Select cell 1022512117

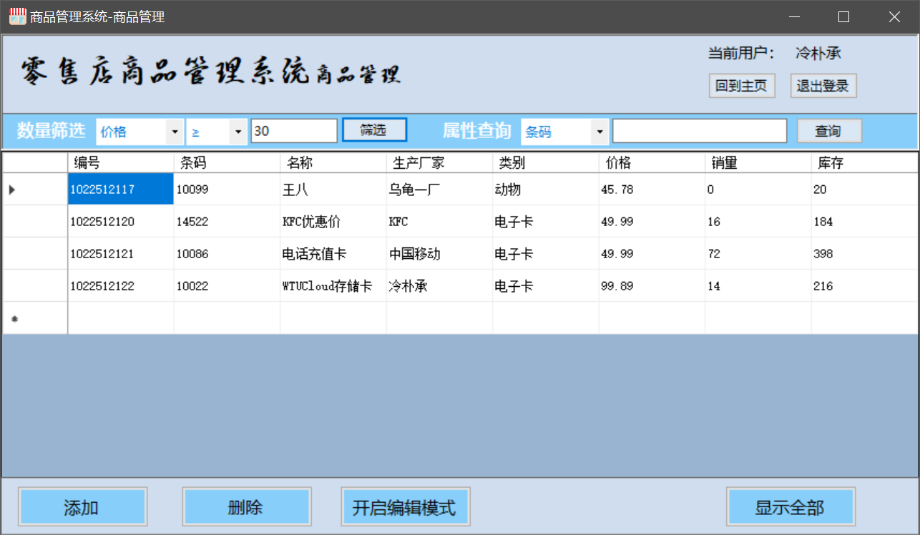121,190
